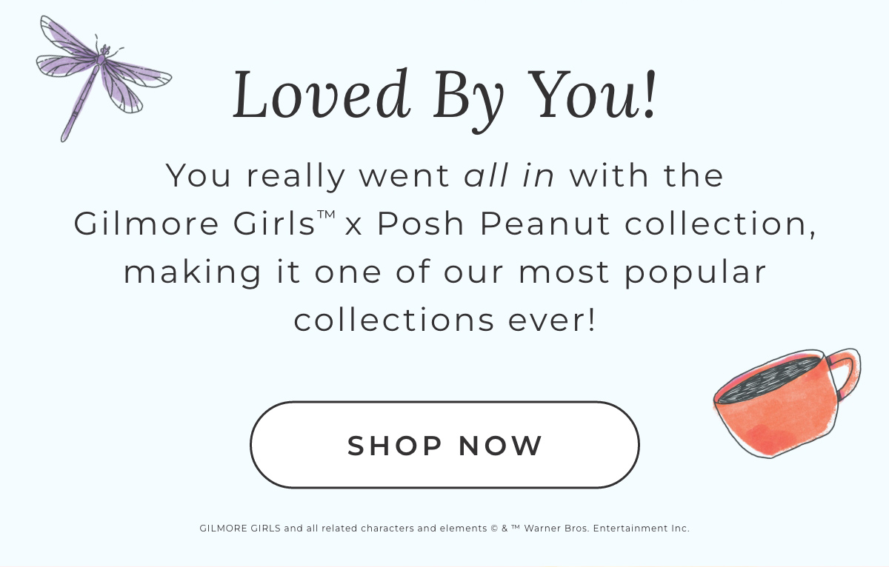This screenshot has width=889, height=567.
Task: Click the SHOP NOW button border
Action: (444, 402)
